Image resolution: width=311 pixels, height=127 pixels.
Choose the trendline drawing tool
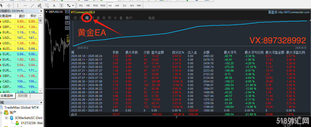pos(32,5)
